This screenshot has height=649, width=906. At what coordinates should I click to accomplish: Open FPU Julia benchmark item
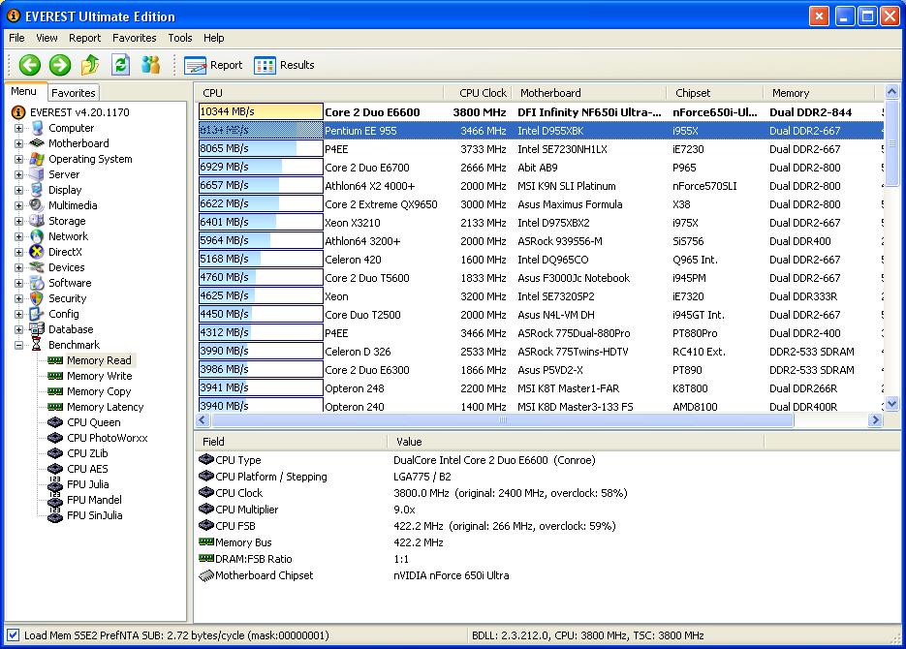pos(87,484)
